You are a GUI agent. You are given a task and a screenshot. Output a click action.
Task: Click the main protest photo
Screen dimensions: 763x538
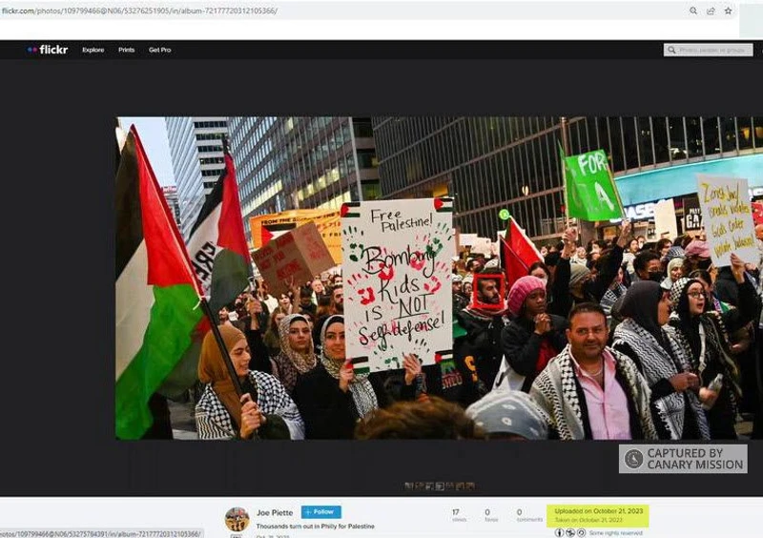click(439, 278)
